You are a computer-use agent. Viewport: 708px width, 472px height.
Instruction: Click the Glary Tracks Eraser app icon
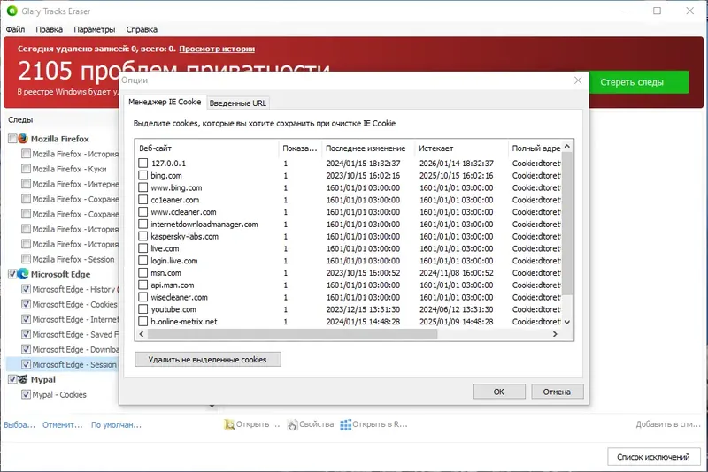(12, 11)
